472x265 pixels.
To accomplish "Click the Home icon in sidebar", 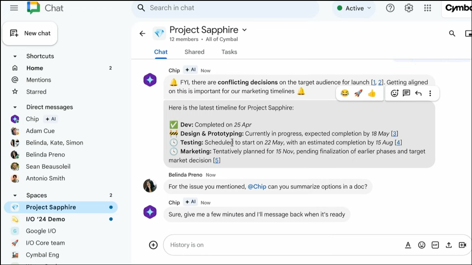I will coord(15,68).
